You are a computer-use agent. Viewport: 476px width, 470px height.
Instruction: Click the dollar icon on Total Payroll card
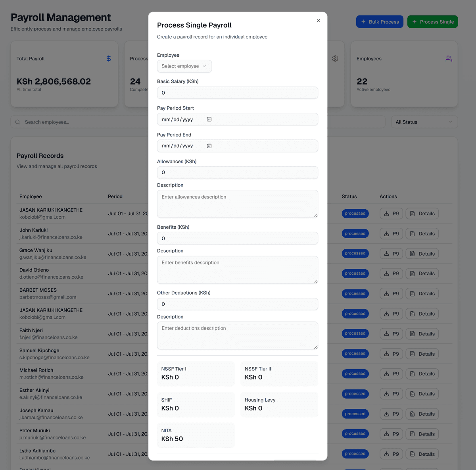click(109, 59)
